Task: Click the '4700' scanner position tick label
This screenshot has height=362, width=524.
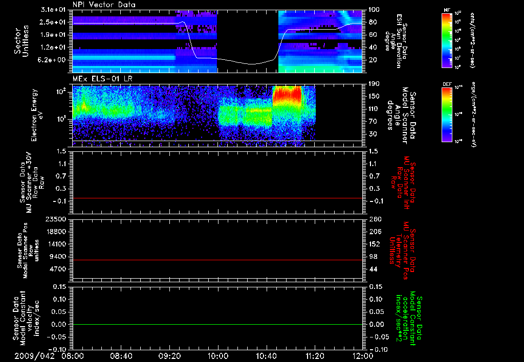Action: click(58, 269)
